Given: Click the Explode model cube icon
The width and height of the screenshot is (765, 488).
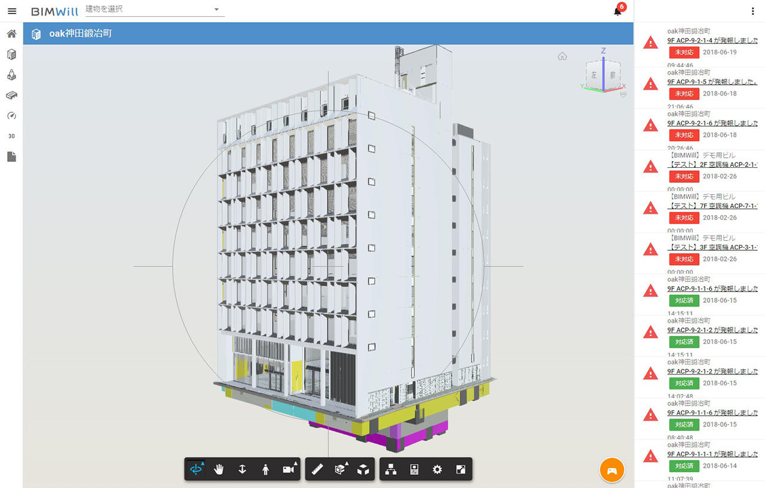Looking at the screenshot, I should pyautogui.click(x=363, y=469).
